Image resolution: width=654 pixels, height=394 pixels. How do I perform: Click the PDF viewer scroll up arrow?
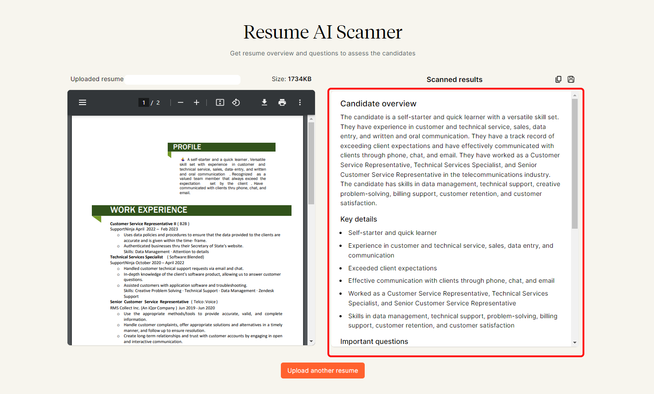tap(311, 119)
